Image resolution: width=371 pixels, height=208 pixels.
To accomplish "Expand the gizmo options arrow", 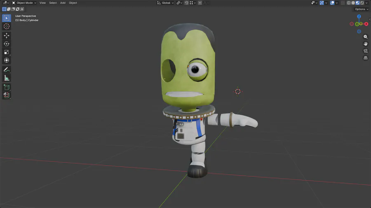I will tap(326, 3).
